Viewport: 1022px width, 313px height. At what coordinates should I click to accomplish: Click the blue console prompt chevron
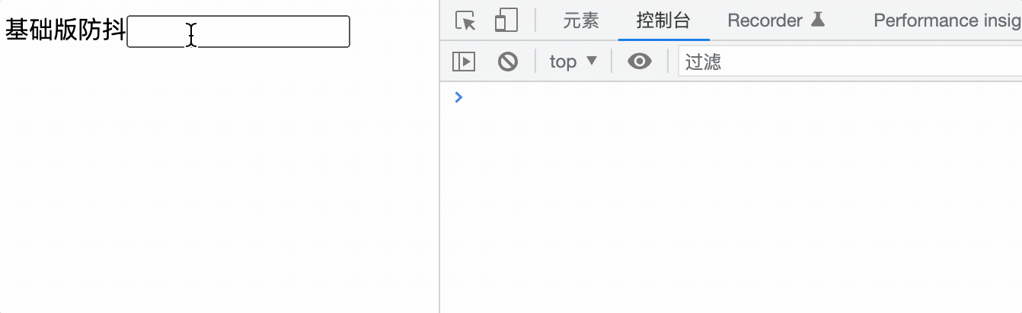click(458, 96)
